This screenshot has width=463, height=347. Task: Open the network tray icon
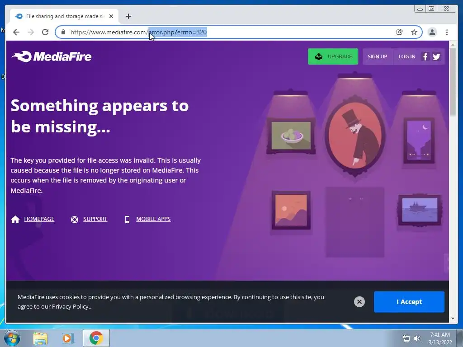click(406, 338)
